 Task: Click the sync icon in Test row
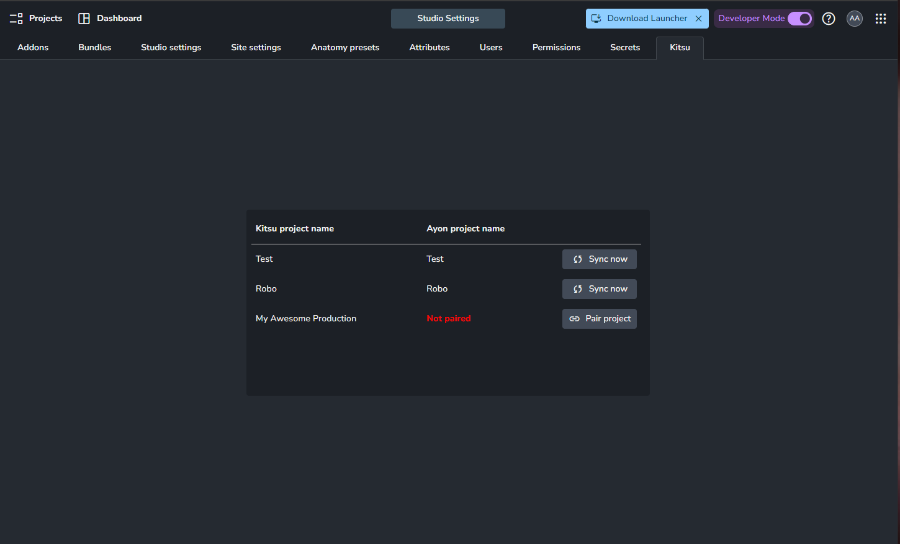(578, 259)
